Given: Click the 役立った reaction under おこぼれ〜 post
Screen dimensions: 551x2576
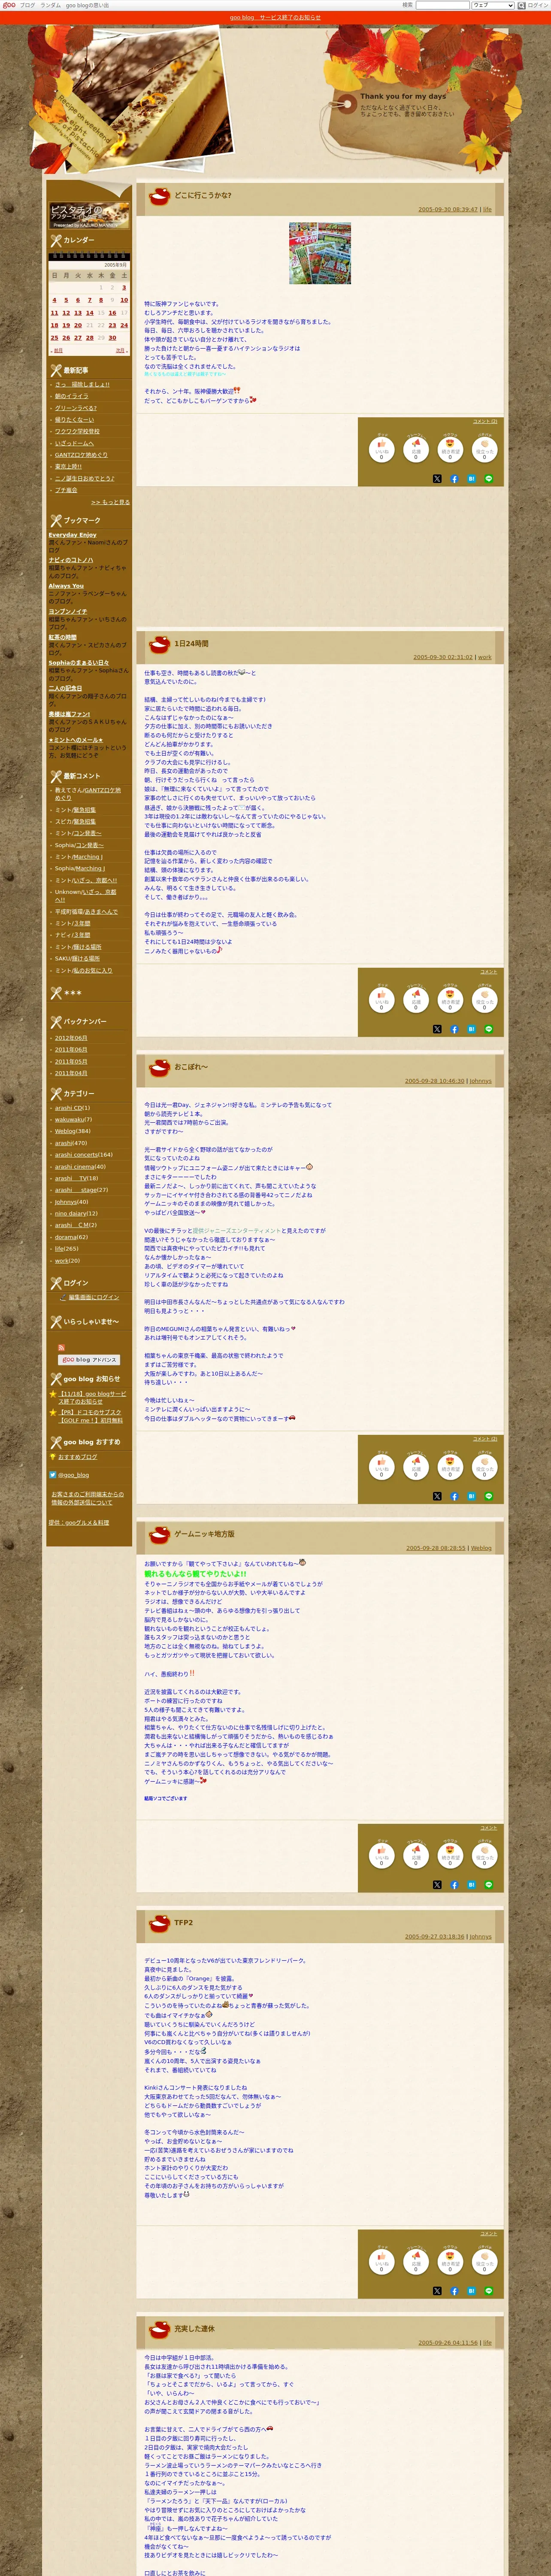Looking at the screenshot, I should point(485,1467).
